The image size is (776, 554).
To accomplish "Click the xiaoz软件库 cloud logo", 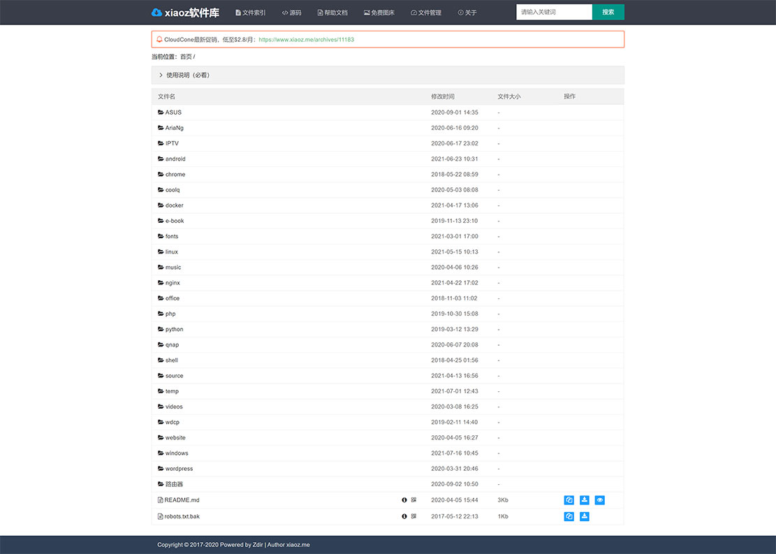I will tap(156, 13).
